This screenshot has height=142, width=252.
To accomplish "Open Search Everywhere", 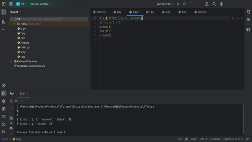I will [214, 4].
